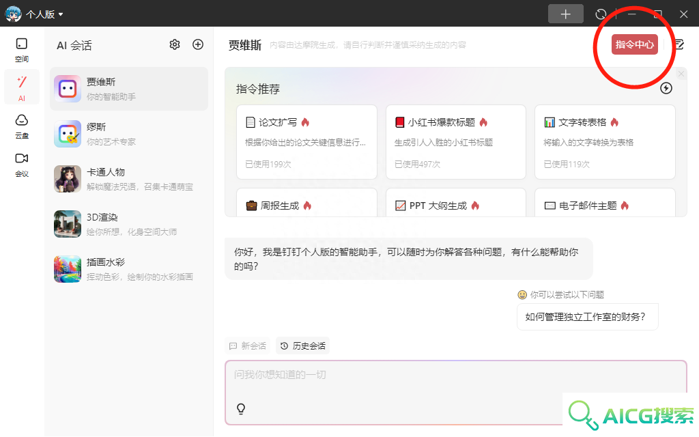
Task: Select the 3D渲染 conversation
Action: click(x=129, y=224)
